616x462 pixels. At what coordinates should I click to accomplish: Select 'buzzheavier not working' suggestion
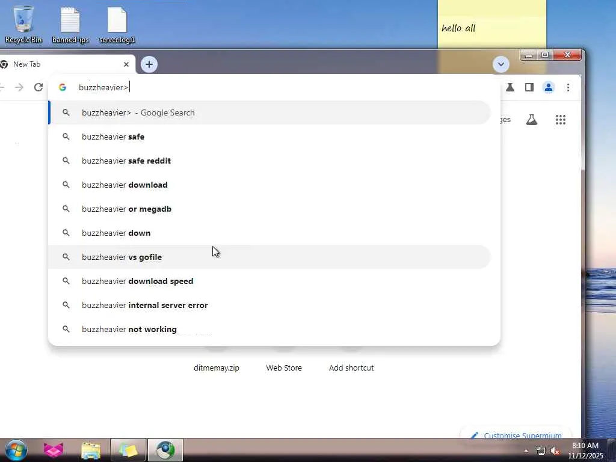click(270, 329)
